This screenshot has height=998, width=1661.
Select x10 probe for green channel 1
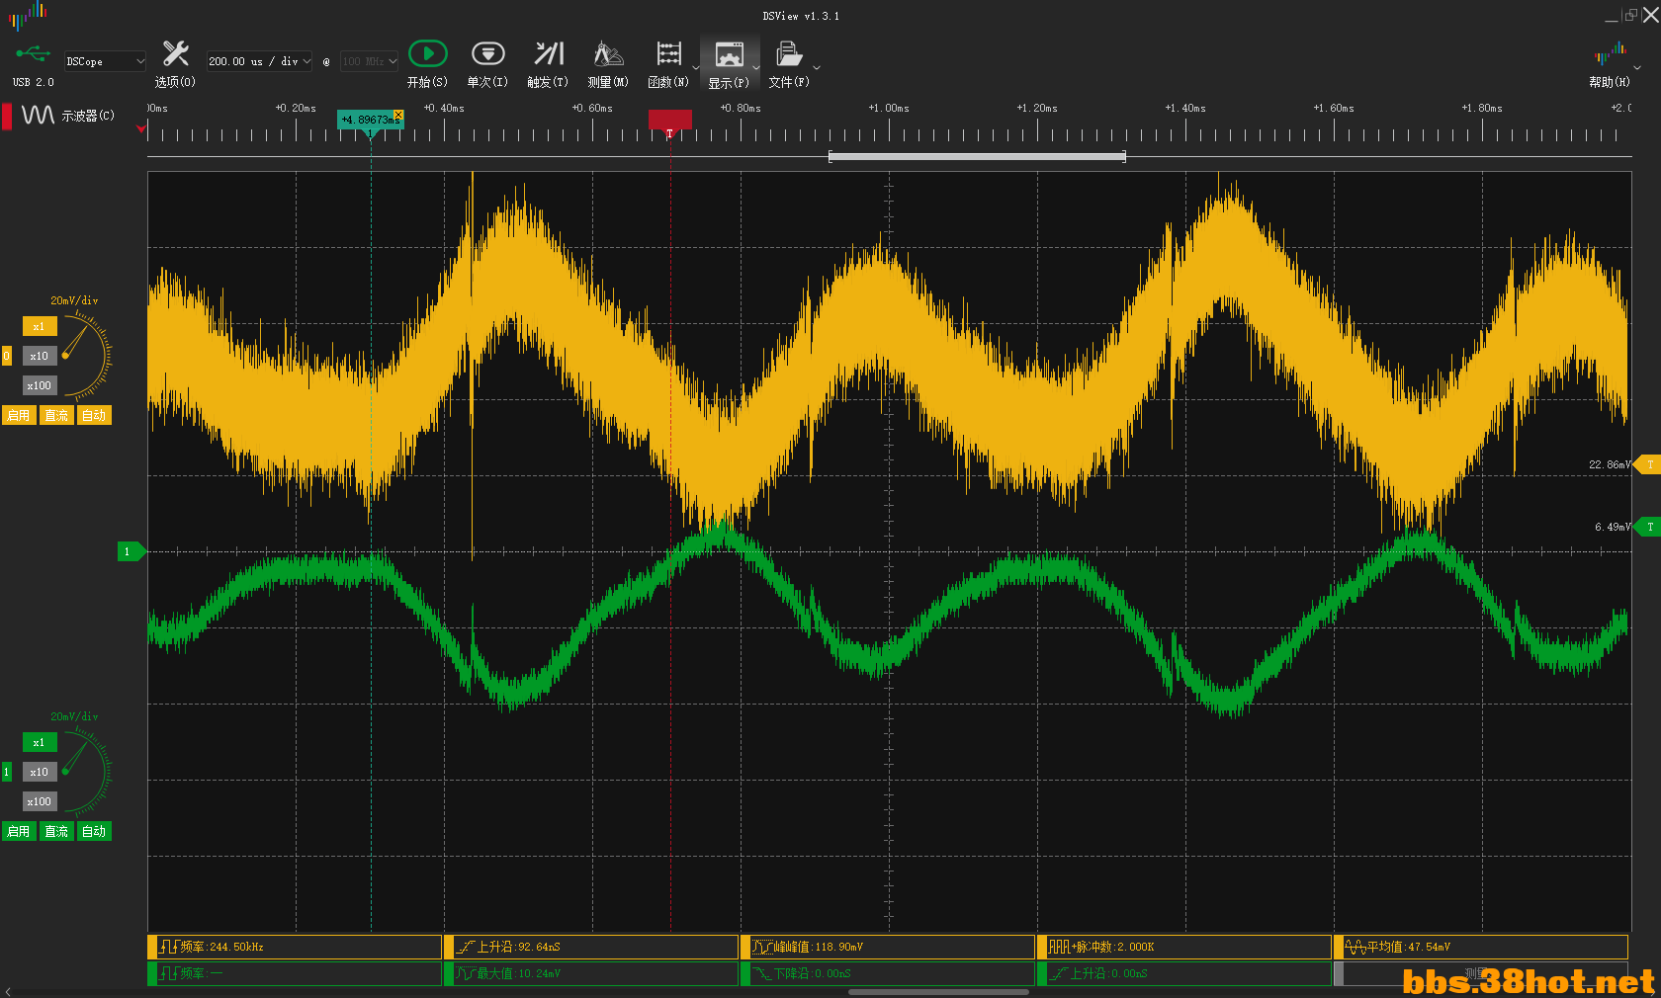click(40, 772)
